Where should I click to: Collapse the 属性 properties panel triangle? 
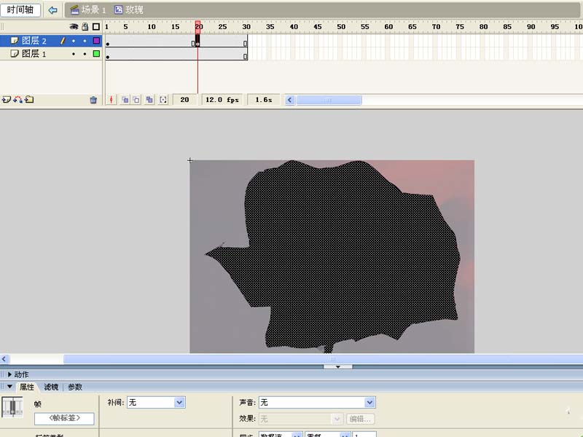coord(10,387)
